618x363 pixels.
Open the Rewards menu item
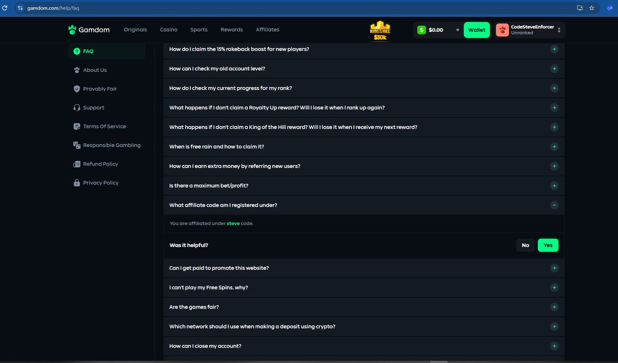pos(232,29)
